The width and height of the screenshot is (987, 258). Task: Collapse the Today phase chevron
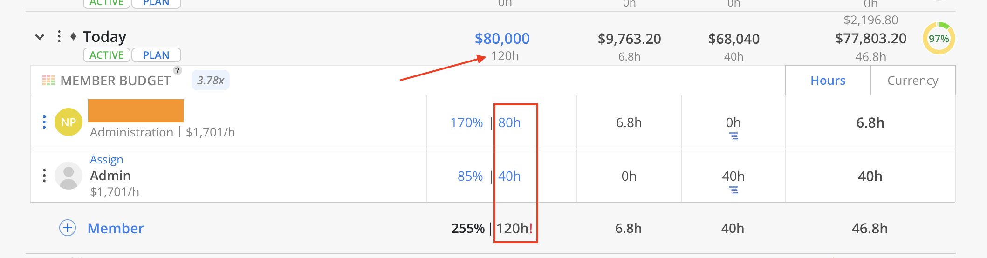click(40, 37)
